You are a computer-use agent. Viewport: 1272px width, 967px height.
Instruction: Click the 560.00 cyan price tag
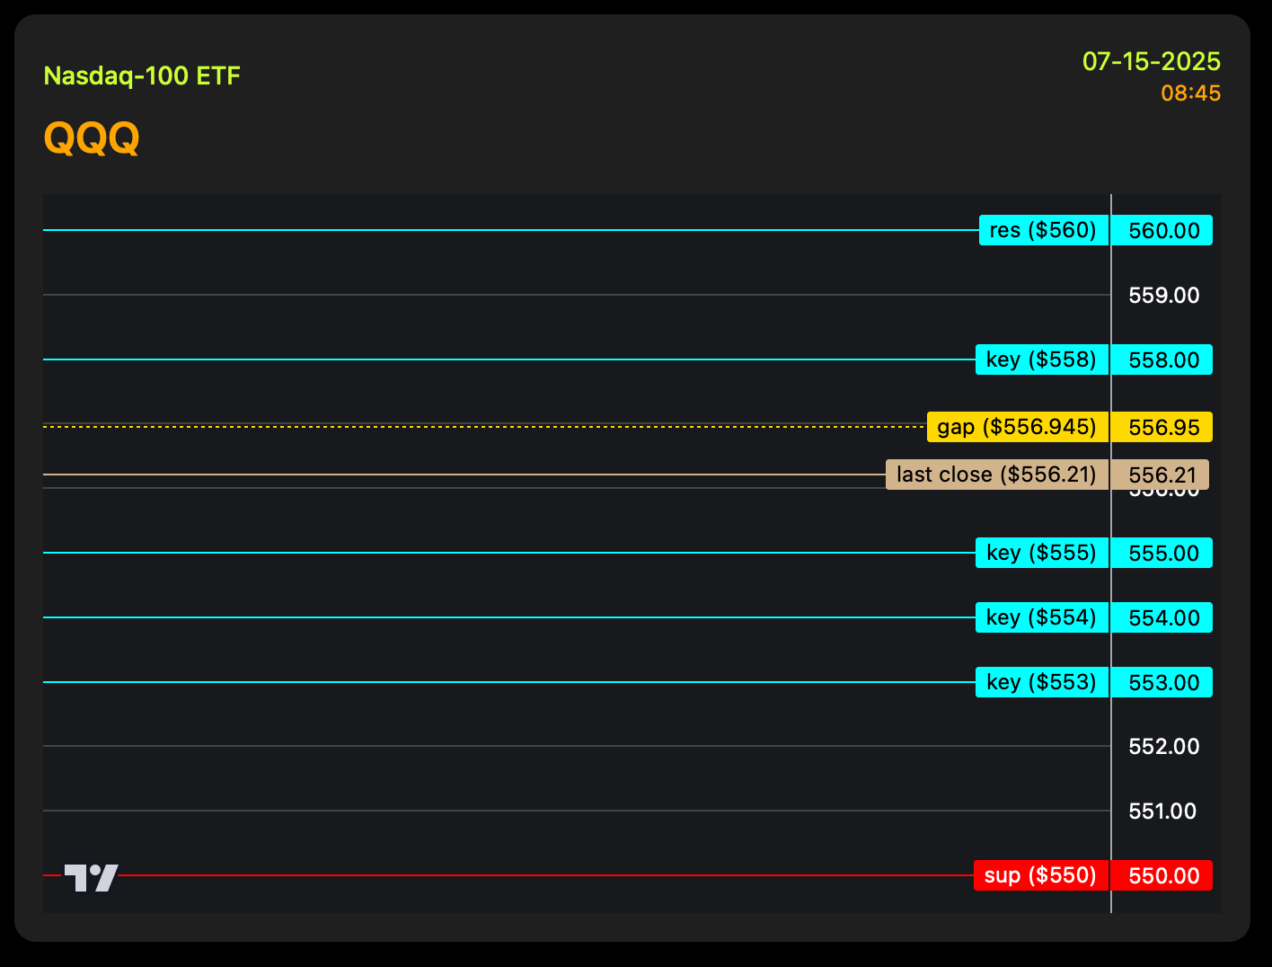click(1162, 230)
